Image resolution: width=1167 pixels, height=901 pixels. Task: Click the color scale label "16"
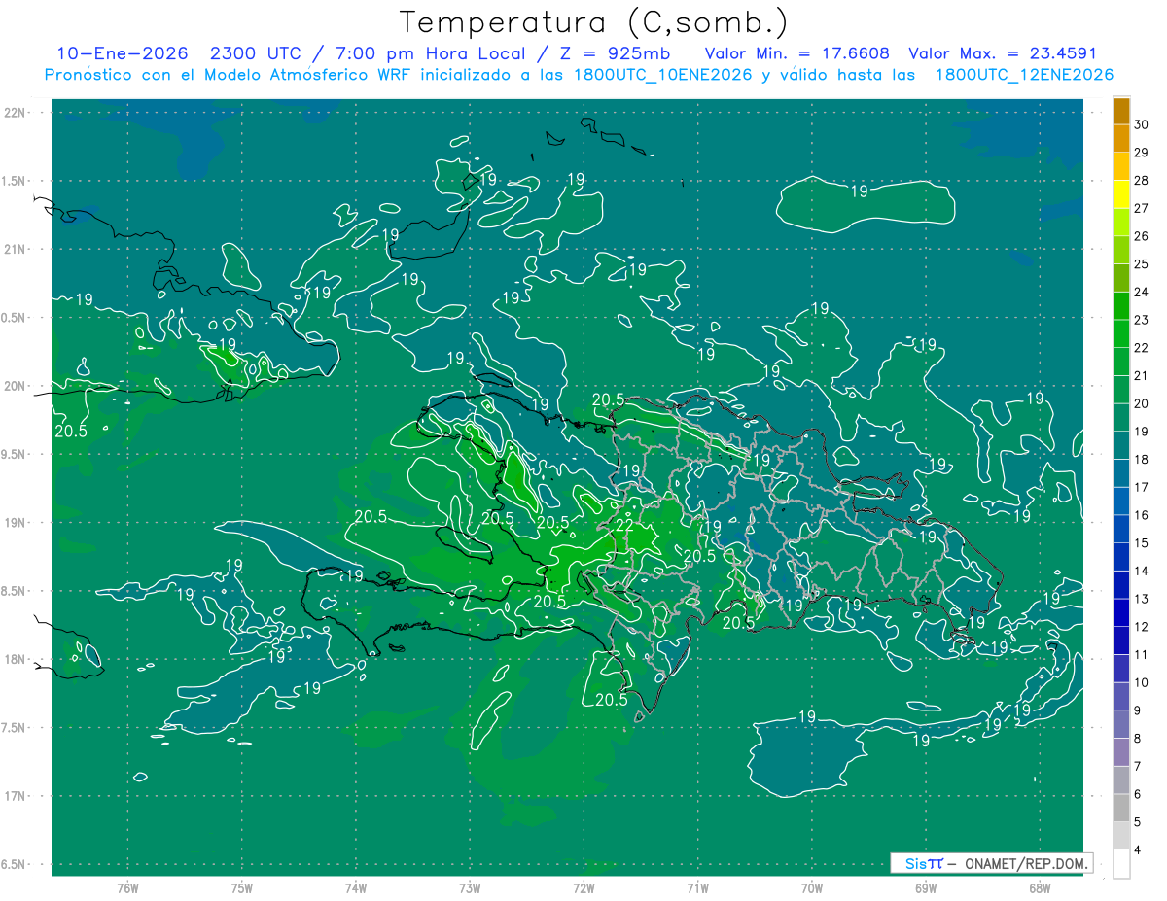1142,515
